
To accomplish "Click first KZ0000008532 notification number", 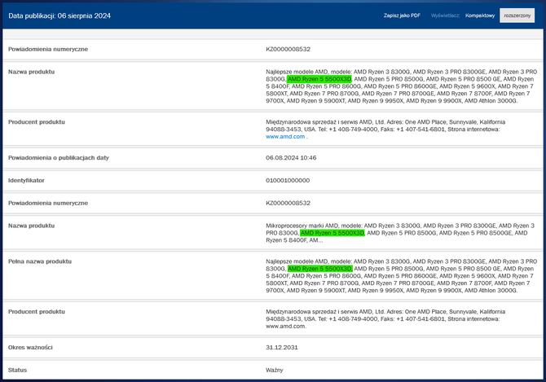I will [288, 49].
